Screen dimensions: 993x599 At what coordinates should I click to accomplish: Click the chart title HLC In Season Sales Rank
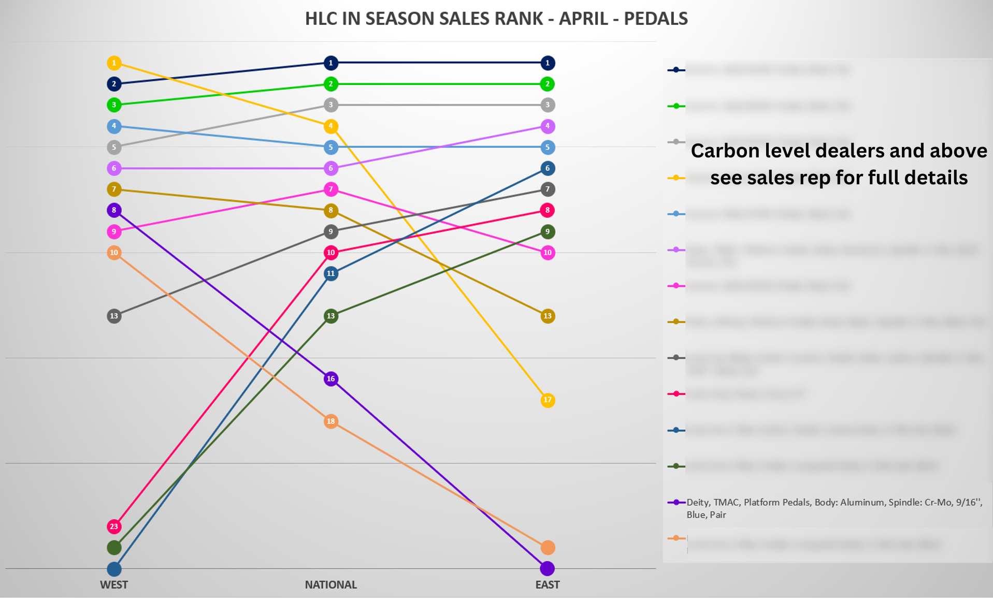(x=496, y=19)
